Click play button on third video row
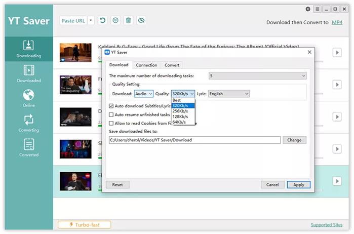This screenshot has height=234, width=354. coord(337,117)
